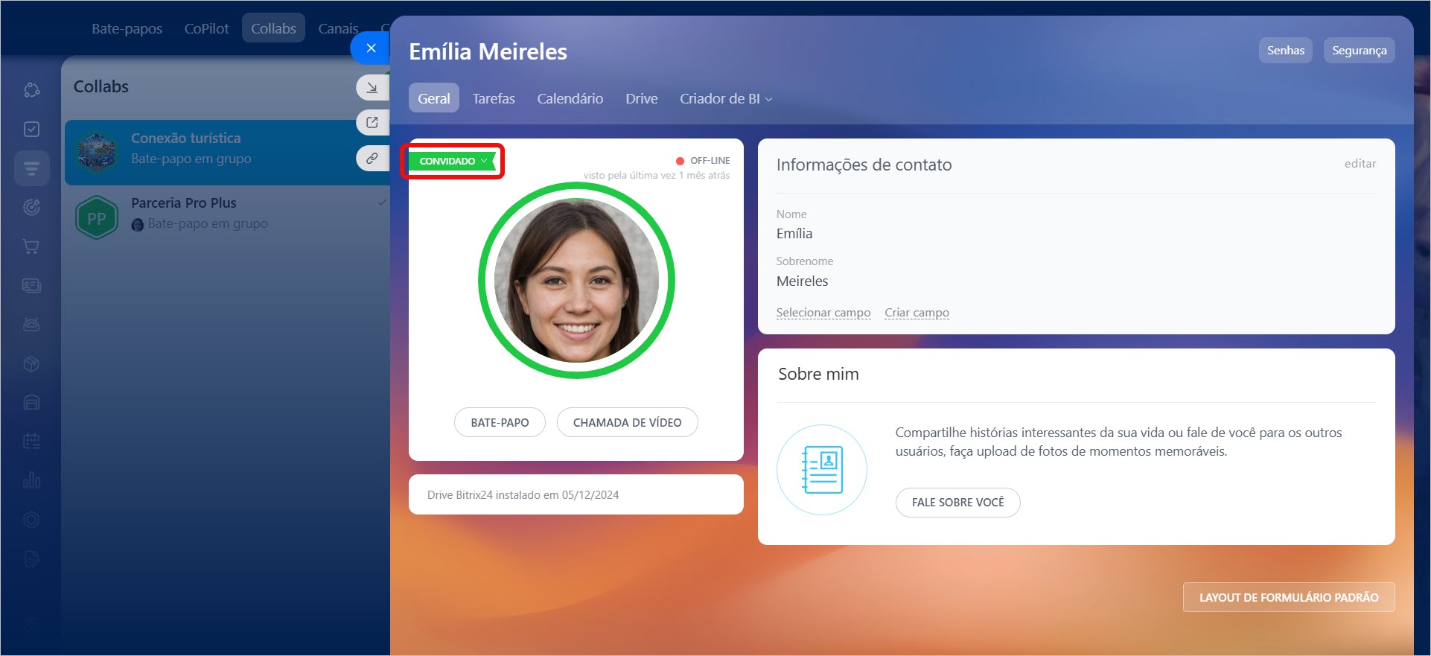Expand the CONVIDADO status dropdown
Image resolution: width=1431 pixels, height=656 pixels.
click(x=452, y=162)
